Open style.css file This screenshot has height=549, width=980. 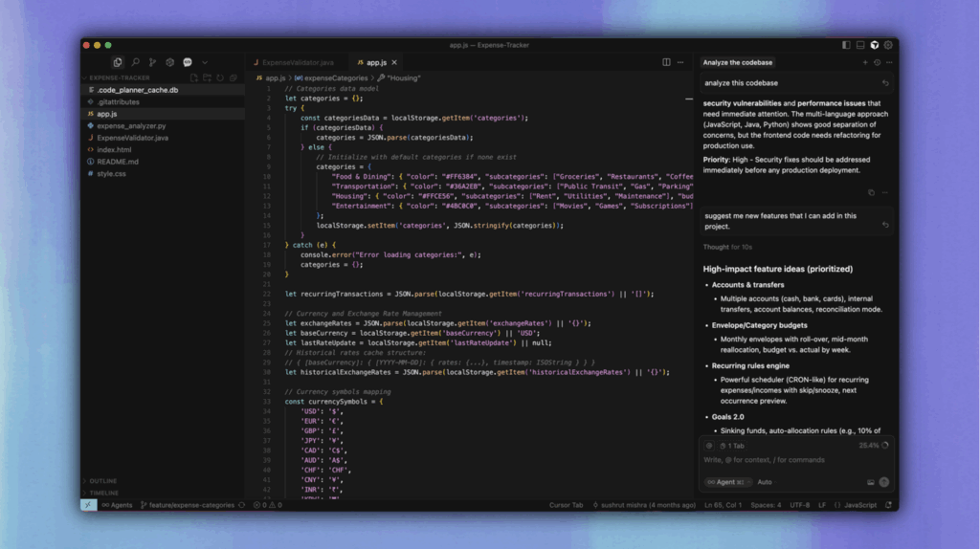163,174
